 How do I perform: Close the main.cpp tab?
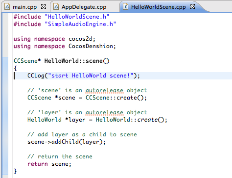pos(44,6)
